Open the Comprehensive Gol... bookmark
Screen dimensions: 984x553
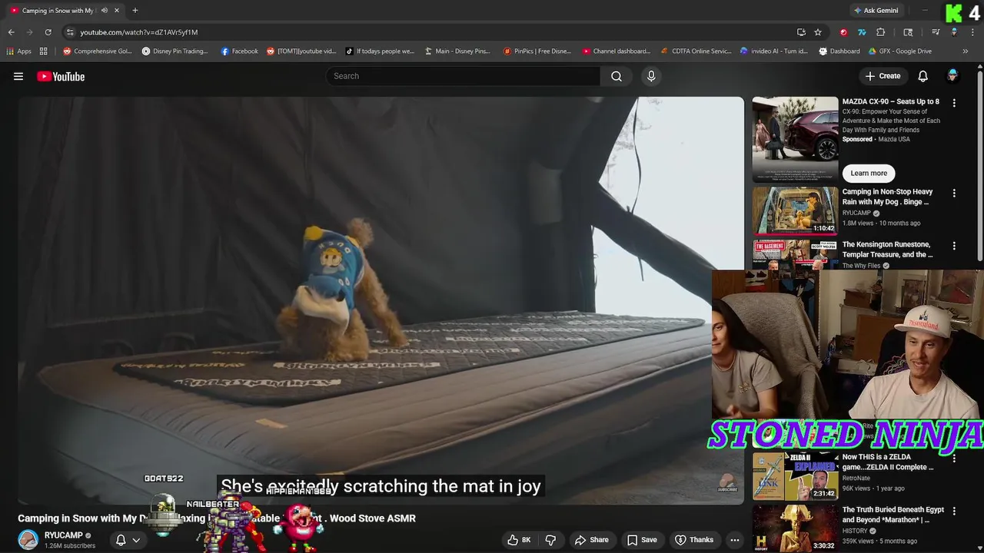pyautogui.click(x=98, y=51)
